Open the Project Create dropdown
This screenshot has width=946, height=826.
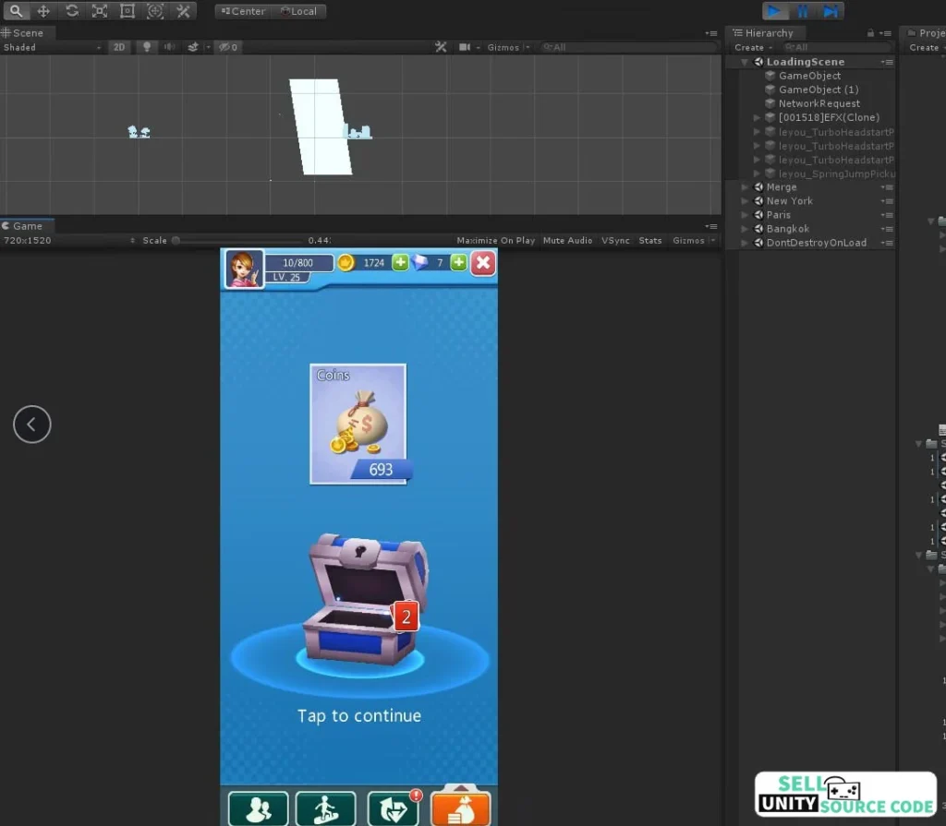925,47
